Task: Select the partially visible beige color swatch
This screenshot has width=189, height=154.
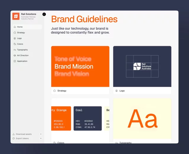Action: point(107,118)
